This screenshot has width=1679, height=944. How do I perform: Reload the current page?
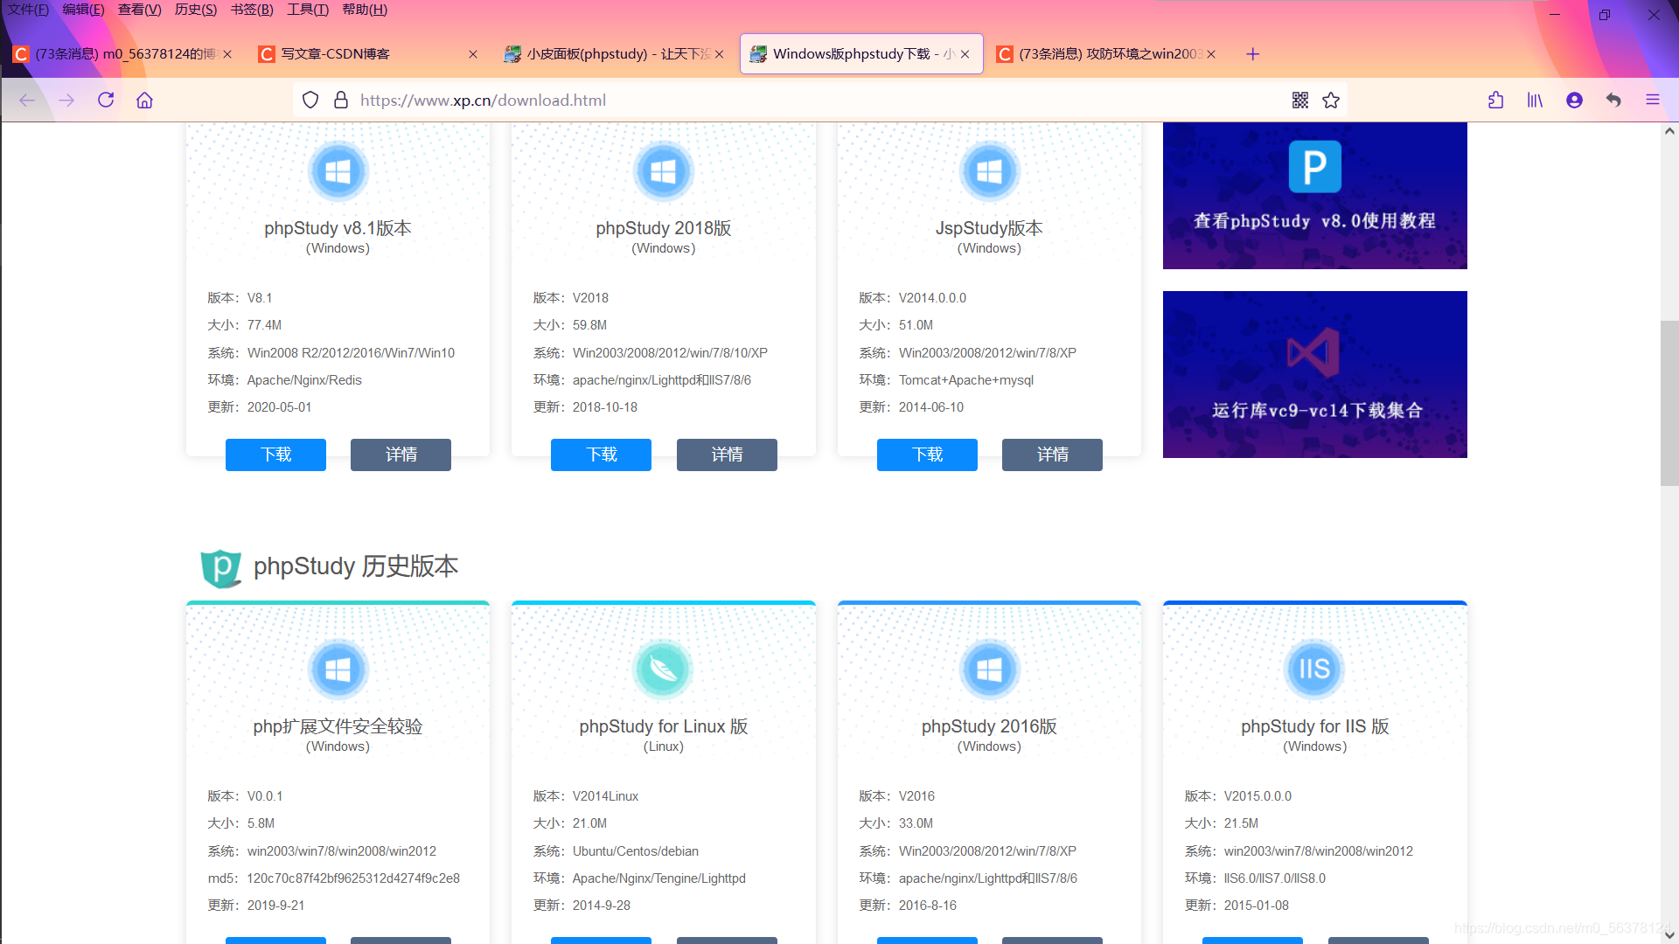point(106,101)
